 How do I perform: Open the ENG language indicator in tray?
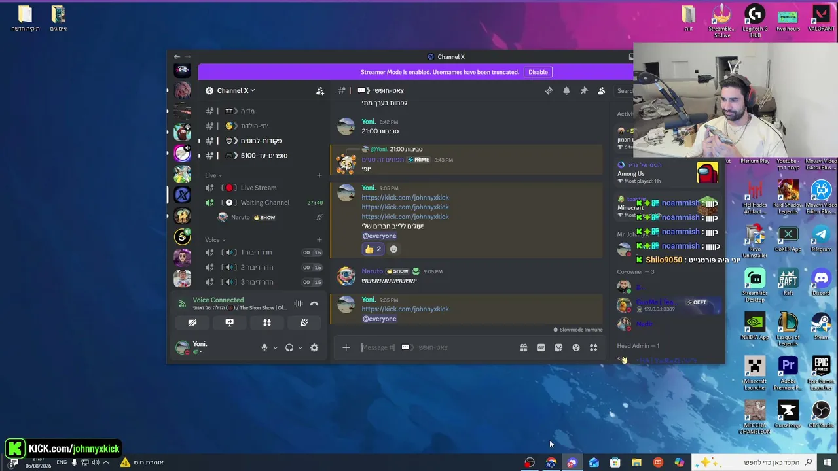click(62, 462)
